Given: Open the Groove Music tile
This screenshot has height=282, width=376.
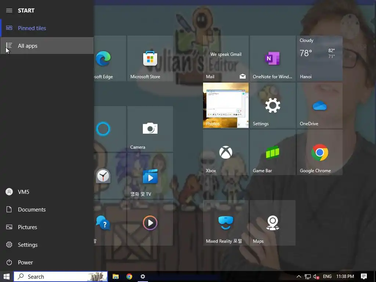Looking at the screenshot, I should (x=150, y=223).
